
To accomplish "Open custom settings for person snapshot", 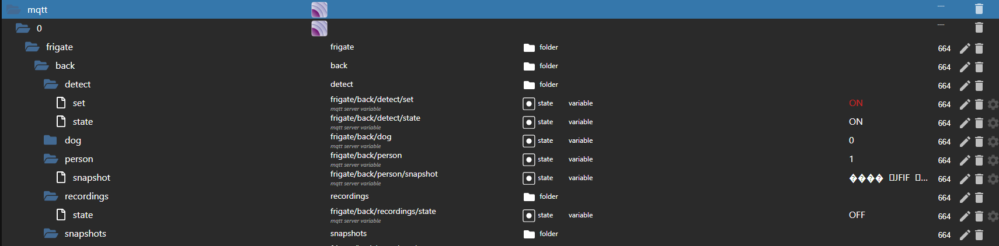I will (993, 179).
